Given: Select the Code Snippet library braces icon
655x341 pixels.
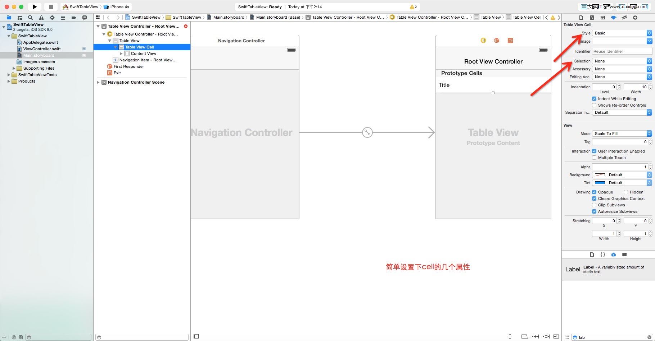Looking at the screenshot, I should 603,254.
